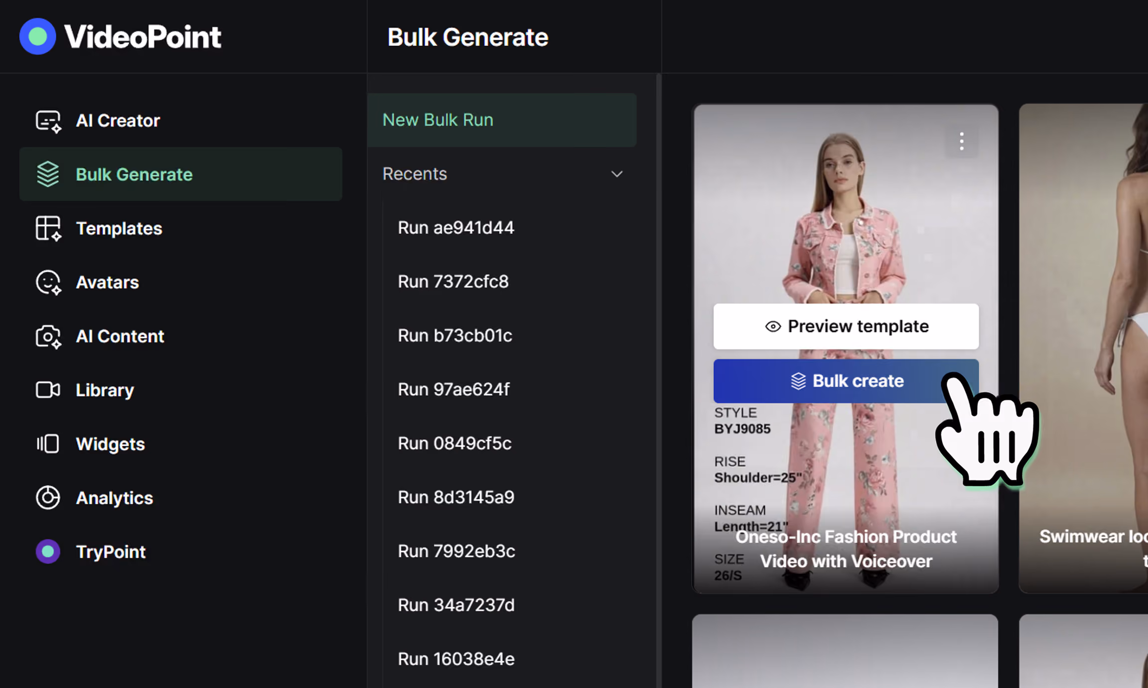
Task: Start a New Bulk Run
Action: tap(502, 120)
